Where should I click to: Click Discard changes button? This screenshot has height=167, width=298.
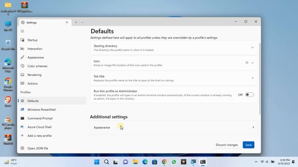pyautogui.click(x=227, y=145)
